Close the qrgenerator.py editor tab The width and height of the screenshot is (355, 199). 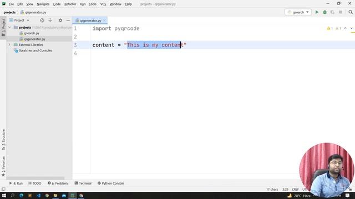104,20
